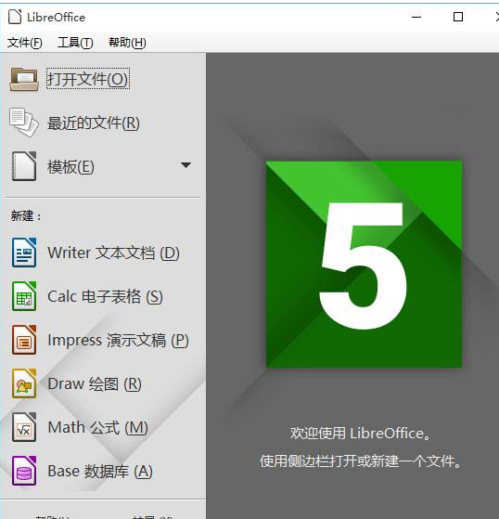Click the Draw drawing icon
This screenshot has height=519, width=499.
(24, 383)
